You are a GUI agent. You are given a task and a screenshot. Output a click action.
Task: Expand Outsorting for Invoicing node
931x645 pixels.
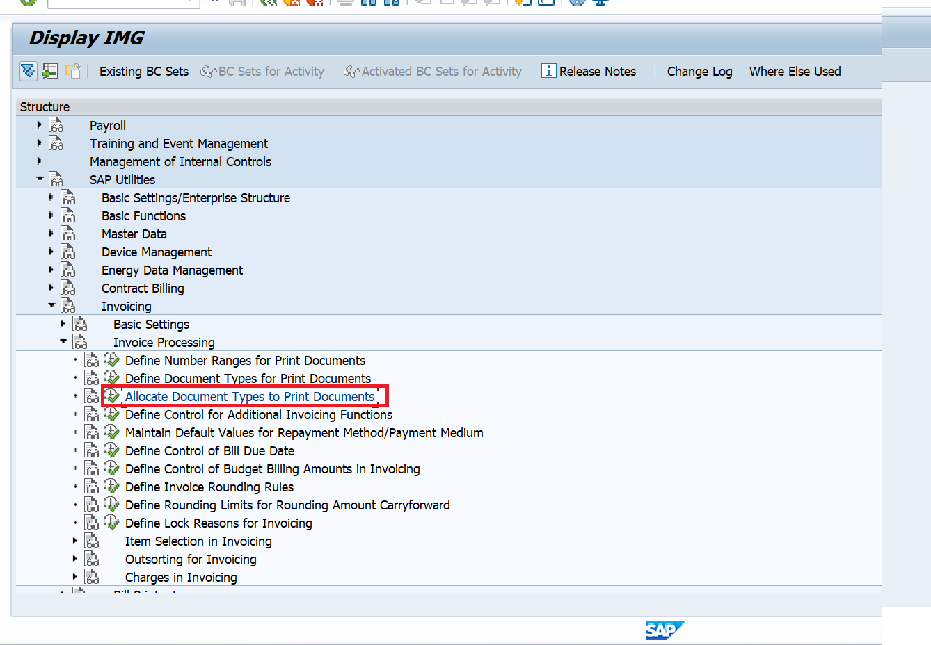click(x=74, y=558)
